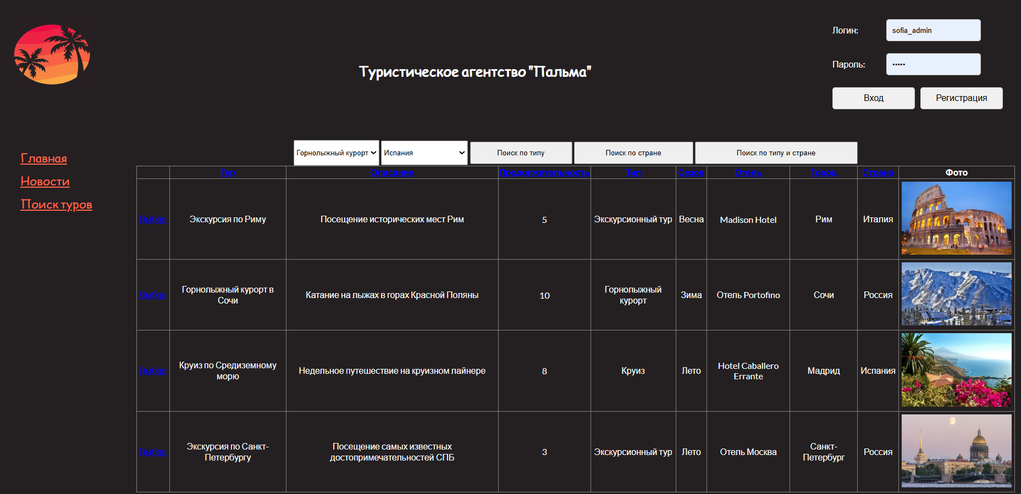The height and width of the screenshot is (494, 1021).
Task: Click the 'Hotel Caballero Errante' cell
Action: click(748, 371)
